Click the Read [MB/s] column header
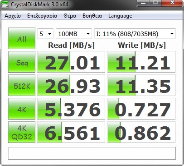 coord(71,45)
